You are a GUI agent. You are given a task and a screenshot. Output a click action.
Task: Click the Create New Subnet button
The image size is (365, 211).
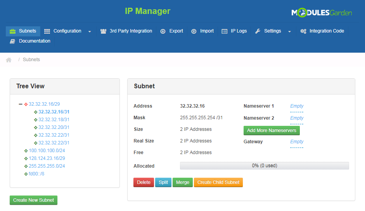tap(33, 200)
